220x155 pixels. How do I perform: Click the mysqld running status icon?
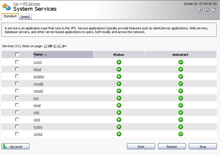pos(119,84)
